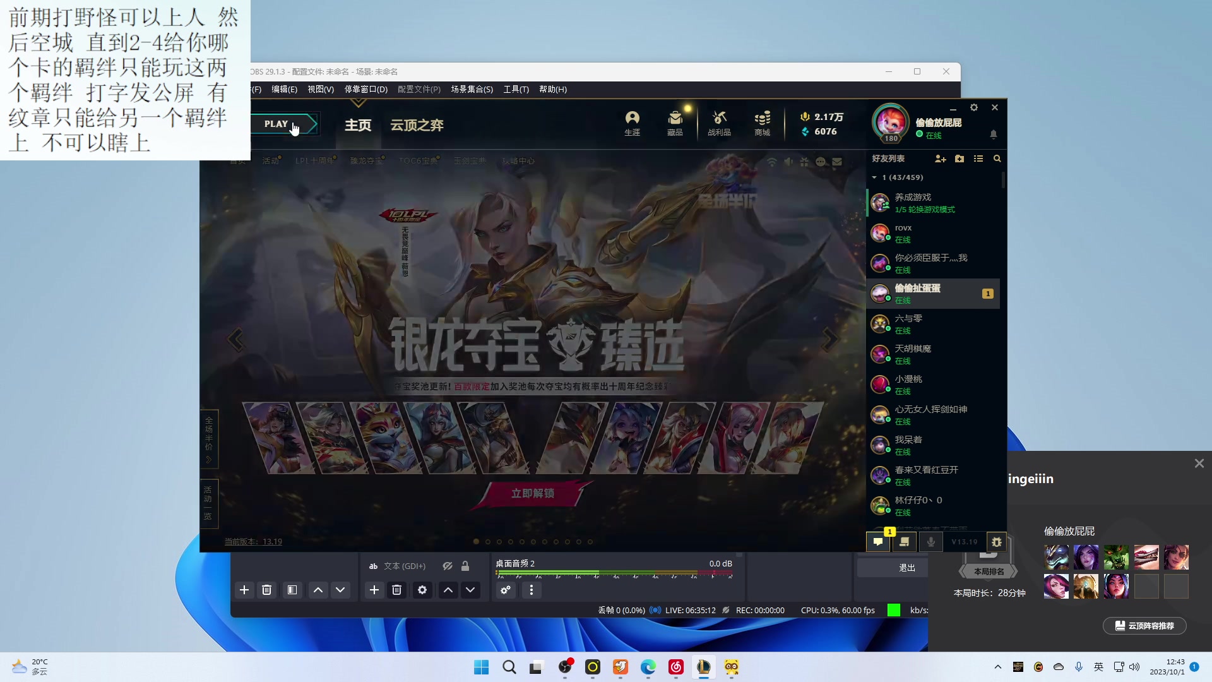Open source properties gear in OBS
The height and width of the screenshot is (682, 1212).
pyautogui.click(x=422, y=590)
